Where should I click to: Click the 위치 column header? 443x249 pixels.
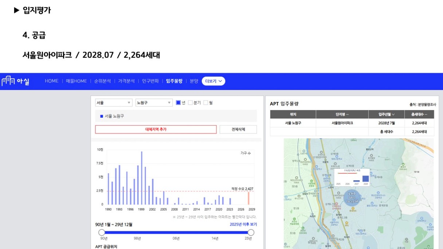pos(293,114)
